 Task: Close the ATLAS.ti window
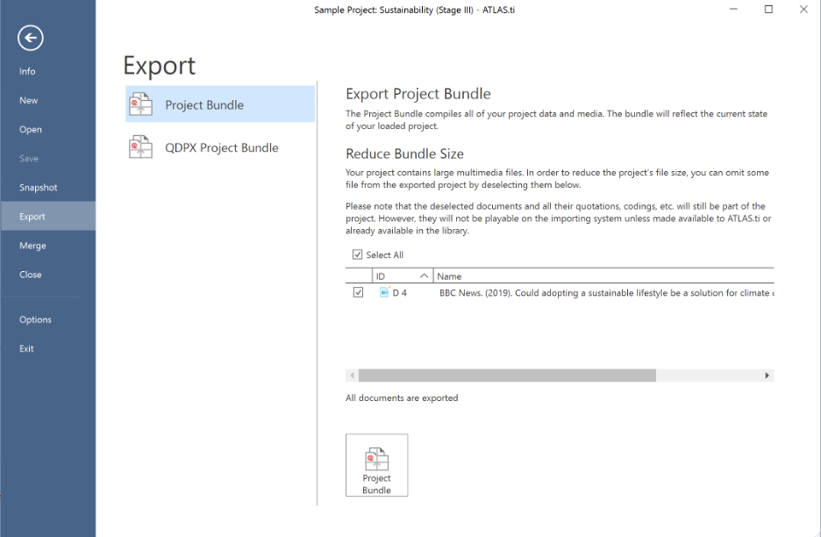click(x=803, y=9)
